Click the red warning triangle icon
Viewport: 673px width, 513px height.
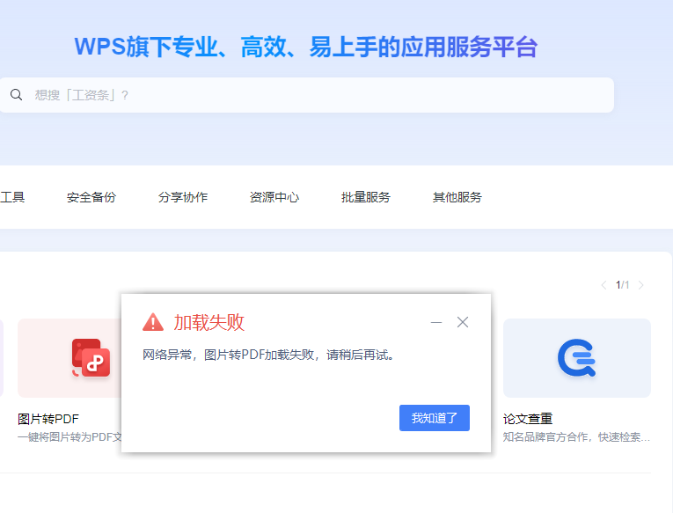coord(153,322)
